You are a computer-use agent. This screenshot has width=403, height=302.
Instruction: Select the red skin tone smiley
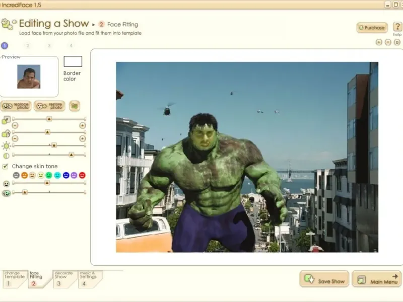pos(82,175)
